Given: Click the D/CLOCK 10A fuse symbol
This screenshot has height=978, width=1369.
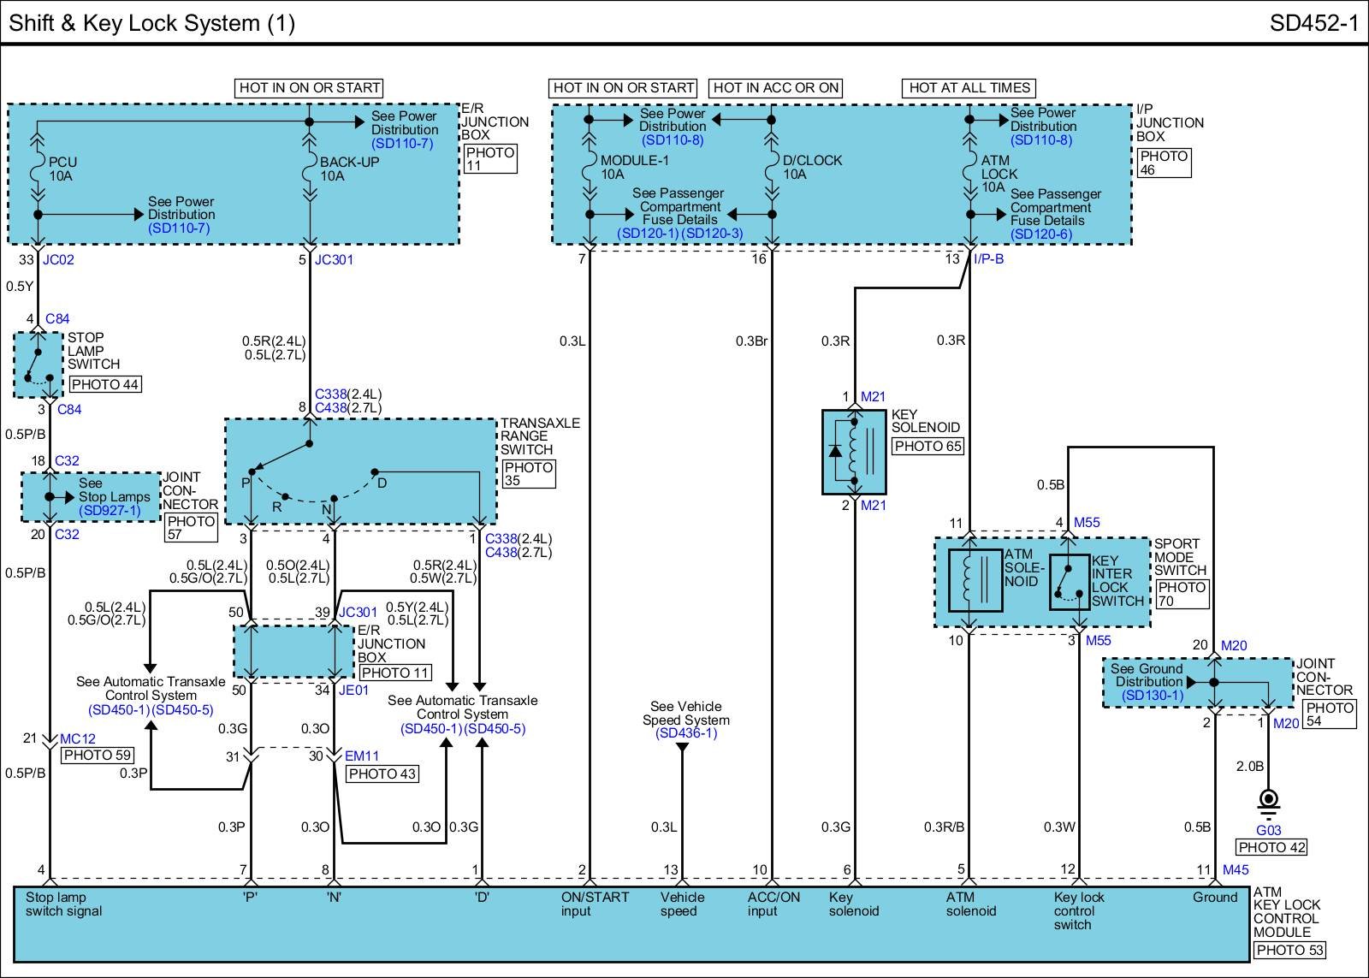Looking at the screenshot, I should tap(772, 167).
